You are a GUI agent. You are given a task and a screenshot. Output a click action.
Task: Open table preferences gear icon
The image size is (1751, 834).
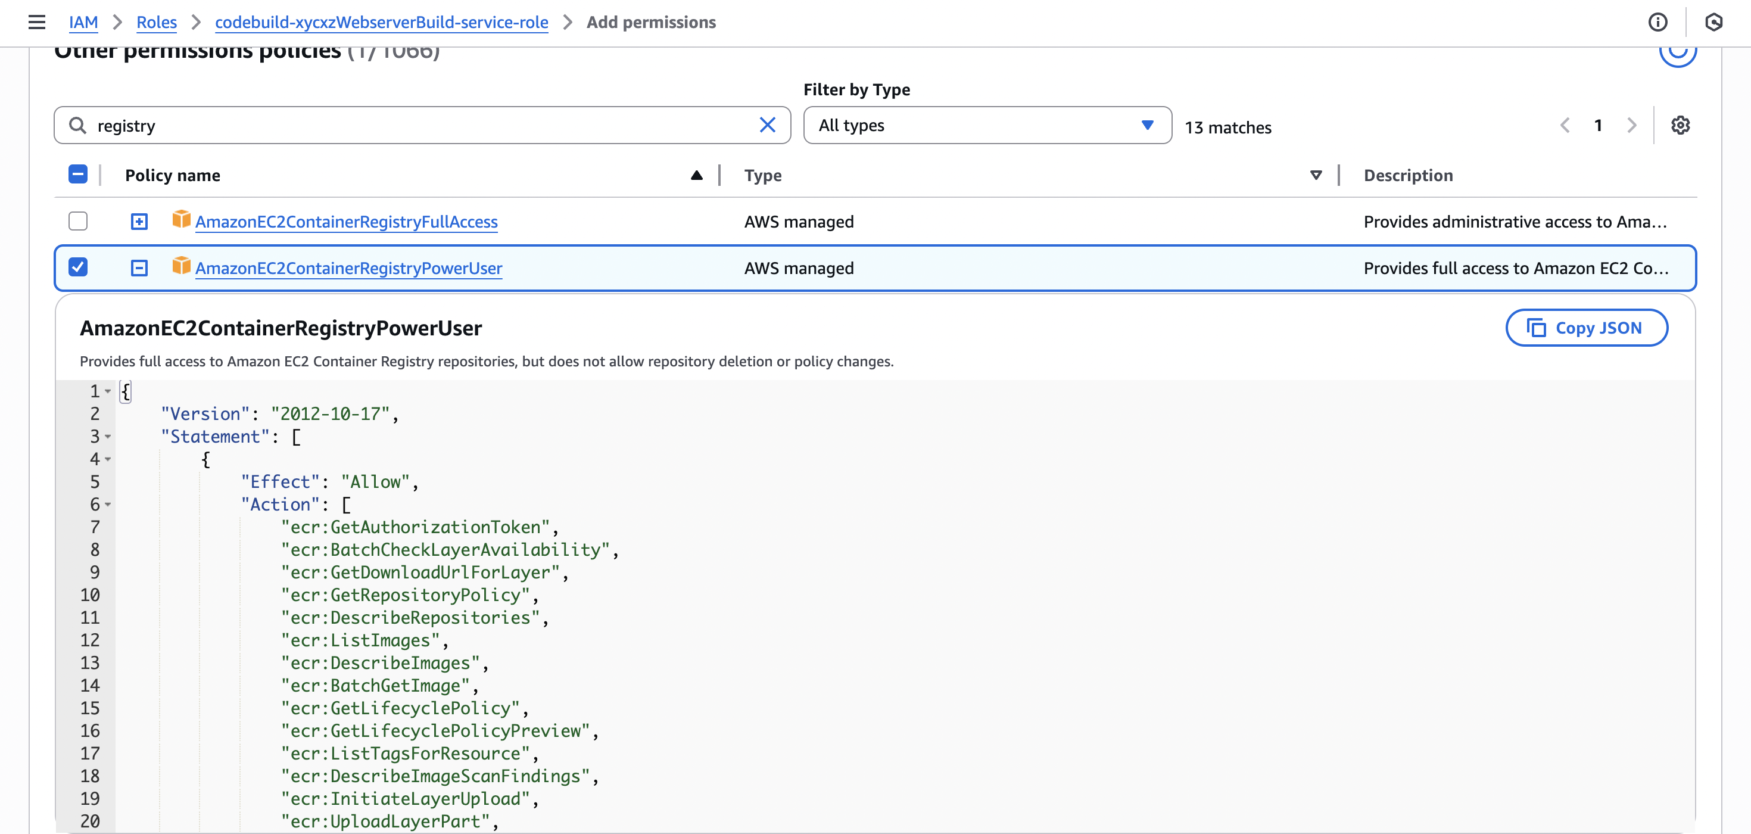coord(1680,125)
